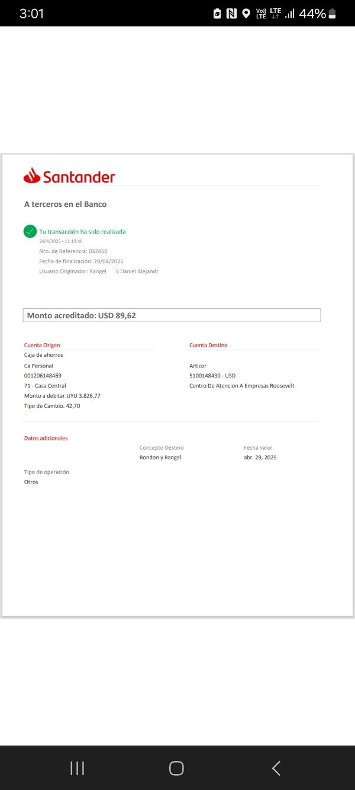This screenshot has height=790, width=355.
Task: Tap the Cuenta Destino heading
Action: [208, 345]
